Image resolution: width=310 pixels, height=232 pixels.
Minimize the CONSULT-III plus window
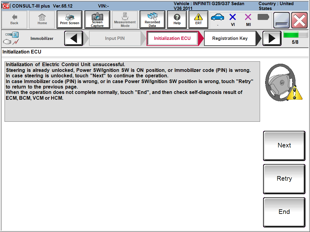click(281, 20)
